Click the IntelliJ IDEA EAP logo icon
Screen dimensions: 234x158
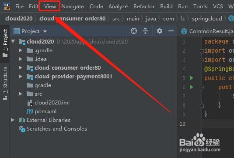click(7, 7)
